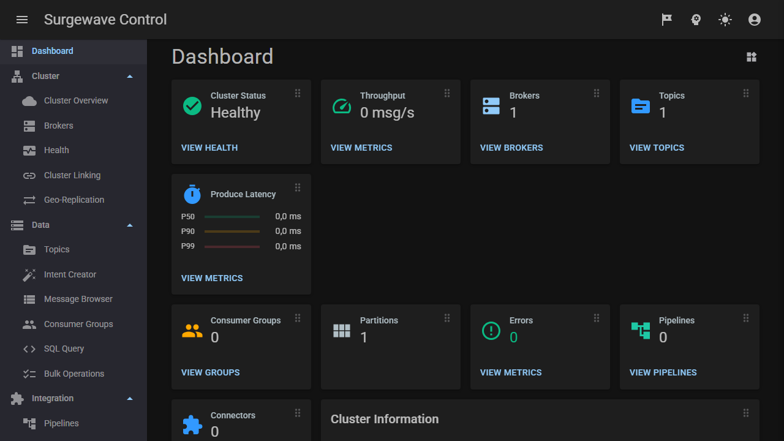This screenshot has width=784, height=441.
Task: Click the P90 latency bar
Action: 232,232
